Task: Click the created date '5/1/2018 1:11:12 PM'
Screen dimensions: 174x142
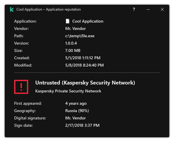Action: [83, 58]
